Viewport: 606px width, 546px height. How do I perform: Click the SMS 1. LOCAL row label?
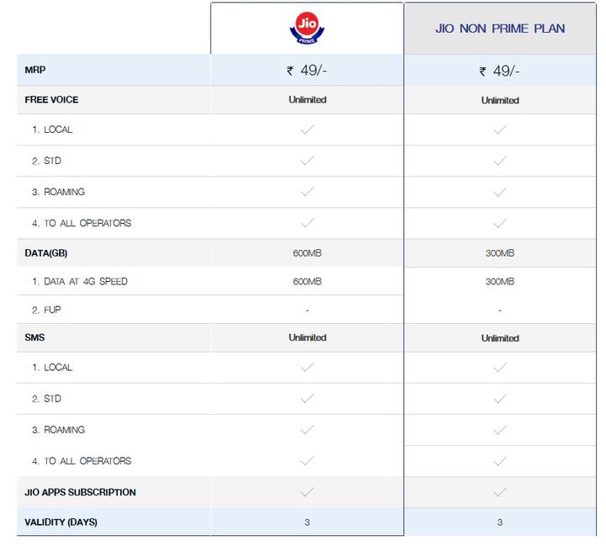coord(52,368)
